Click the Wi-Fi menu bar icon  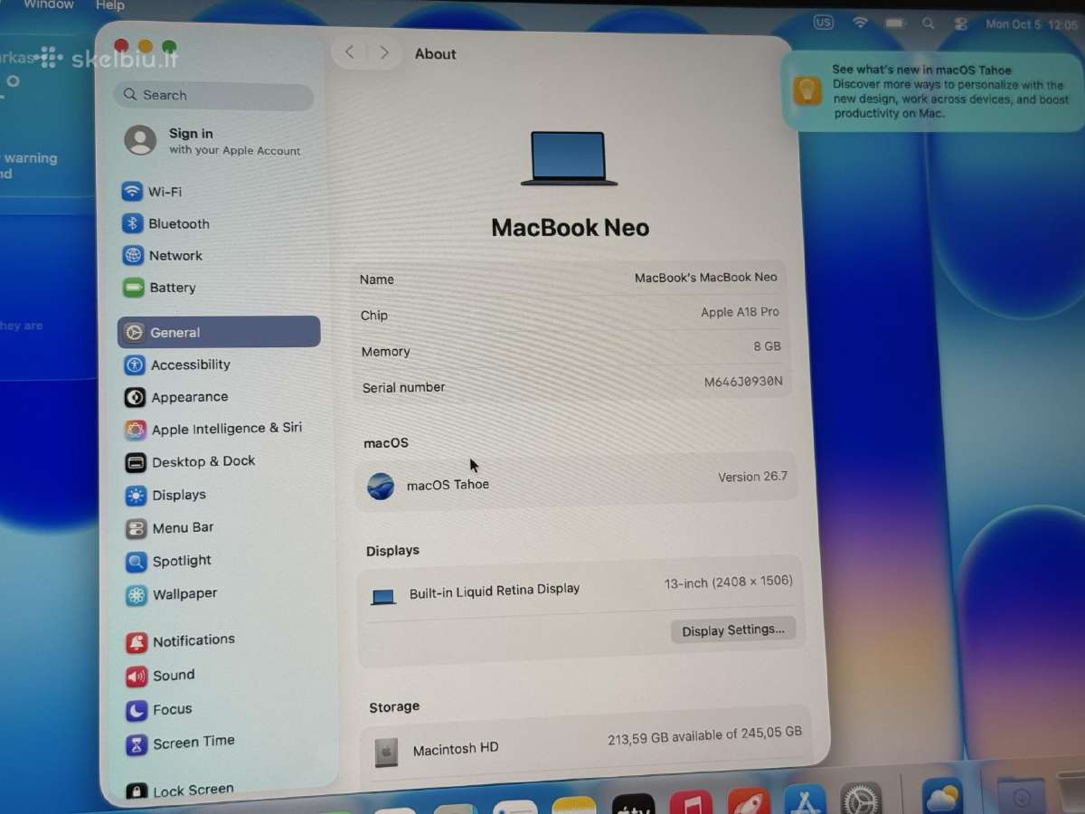click(860, 23)
